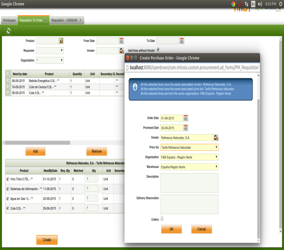Open the Promised Date calendar icon
The image size is (284, 250).
click(x=186, y=128)
